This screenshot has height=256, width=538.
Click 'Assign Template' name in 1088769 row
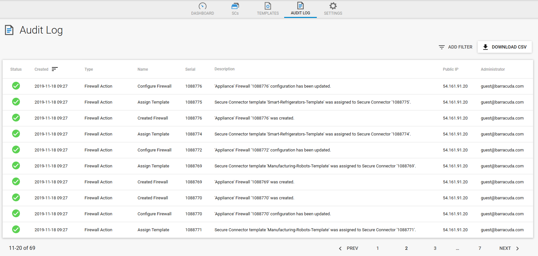pos(153,166)
